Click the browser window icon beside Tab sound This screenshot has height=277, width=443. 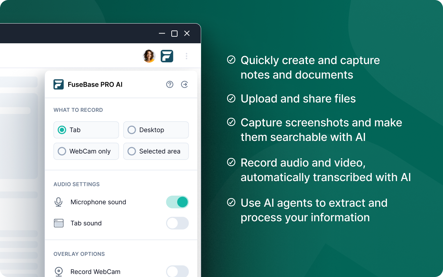coord(58,223)
